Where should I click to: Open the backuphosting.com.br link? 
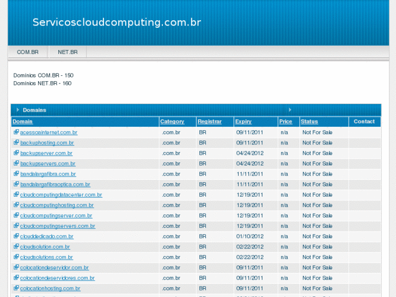pyautogui.click(x=47, y=143)
